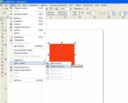Viewport: 128px width, 103px height.
Task: Choose 'Копировать' in the Edit menu
Action: (28, 21)
